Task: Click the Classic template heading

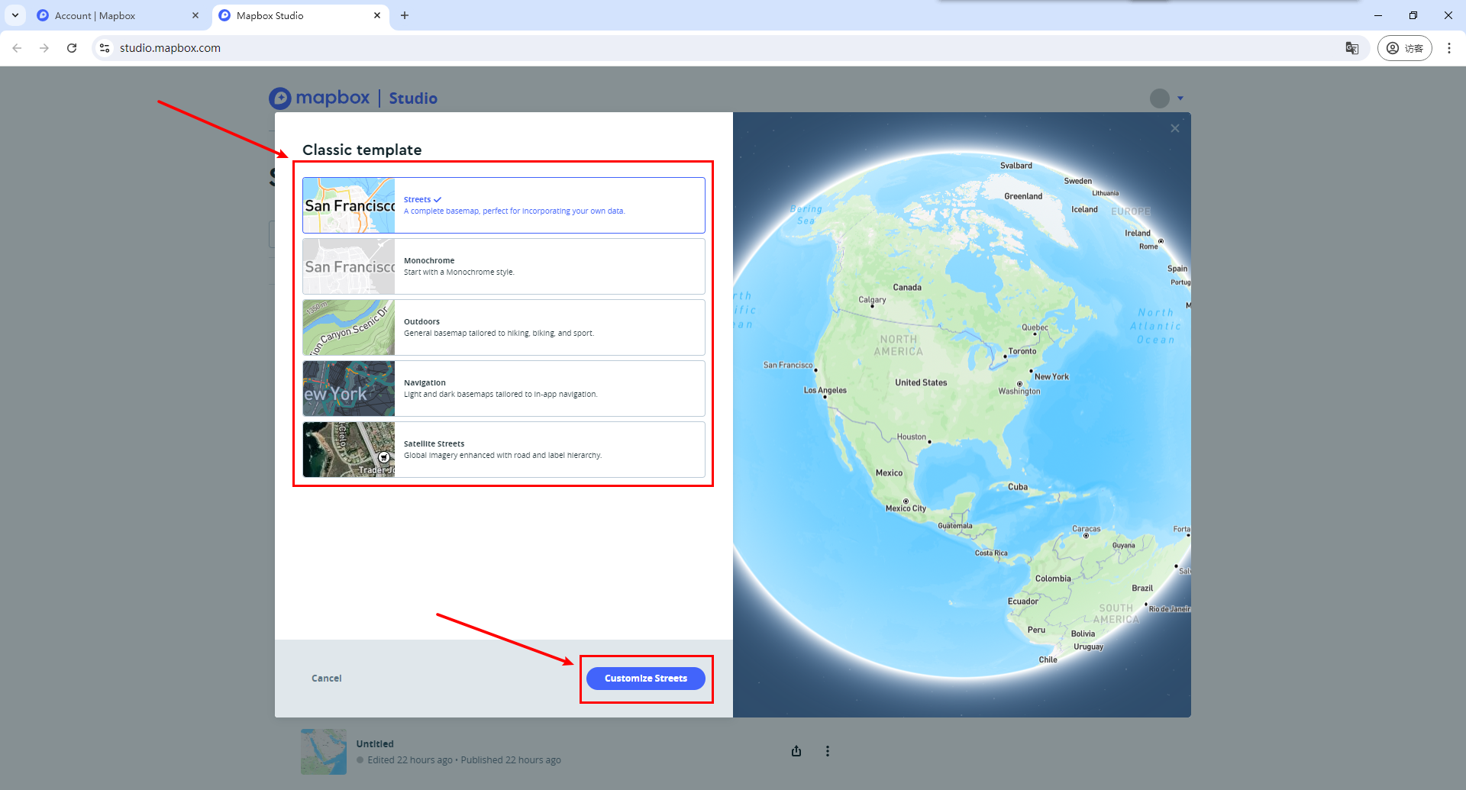Action: (362, 150)
